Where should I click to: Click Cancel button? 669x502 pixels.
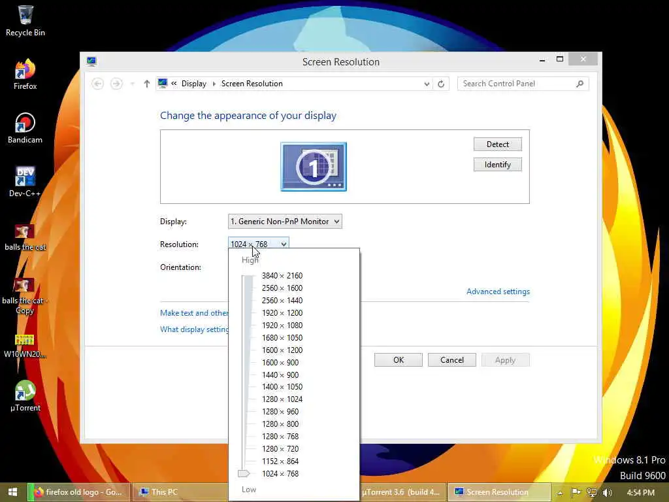click(x=452, y=360)
